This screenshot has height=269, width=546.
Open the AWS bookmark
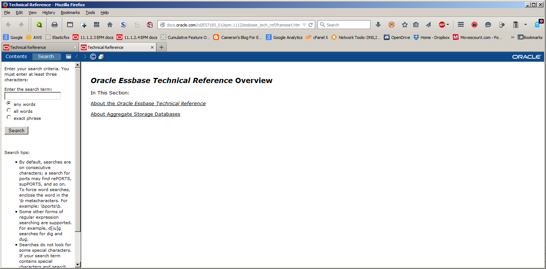click(34, 37)
